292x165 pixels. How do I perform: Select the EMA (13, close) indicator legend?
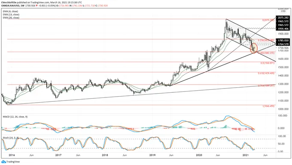pyautogui.click(x=11, y=15)
